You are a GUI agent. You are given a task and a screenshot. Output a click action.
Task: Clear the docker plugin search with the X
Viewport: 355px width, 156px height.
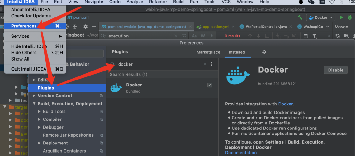[x=205, y=64]
